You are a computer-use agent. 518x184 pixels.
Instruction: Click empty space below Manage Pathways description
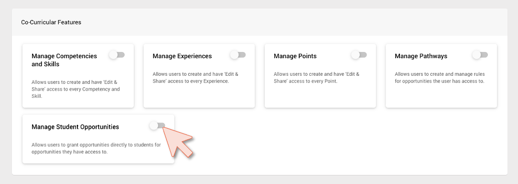click(x=441, y=96)
